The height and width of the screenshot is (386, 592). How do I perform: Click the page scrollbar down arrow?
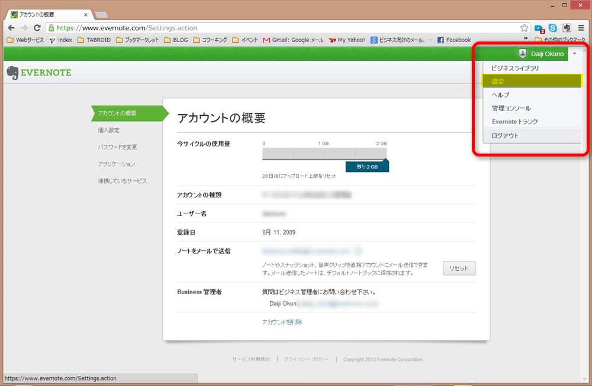tap(585, 379)
